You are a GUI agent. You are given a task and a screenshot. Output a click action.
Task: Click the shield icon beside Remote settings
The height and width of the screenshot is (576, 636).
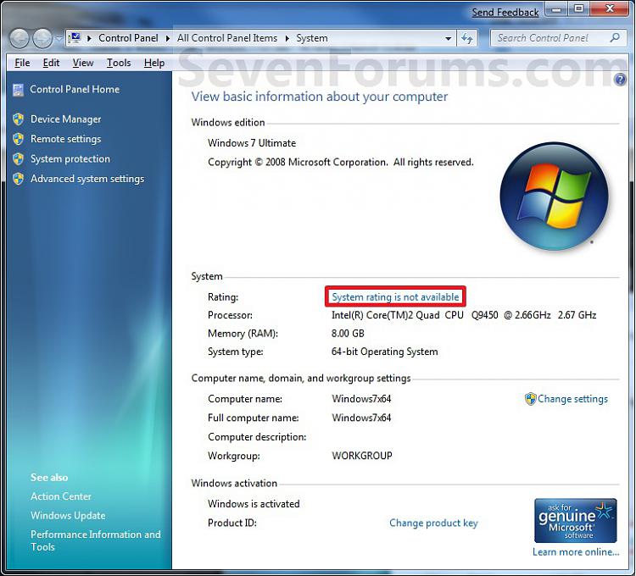[x=18, y=139]
